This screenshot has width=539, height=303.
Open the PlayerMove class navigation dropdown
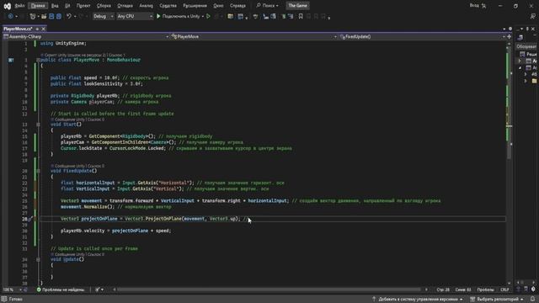pyautogui.click(x=253, y=36)
